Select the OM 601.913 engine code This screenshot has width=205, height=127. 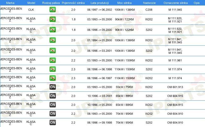[175, 87]
